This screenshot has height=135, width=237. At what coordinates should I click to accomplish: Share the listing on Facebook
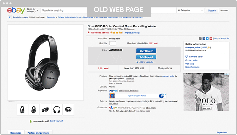tap(204, 38)
